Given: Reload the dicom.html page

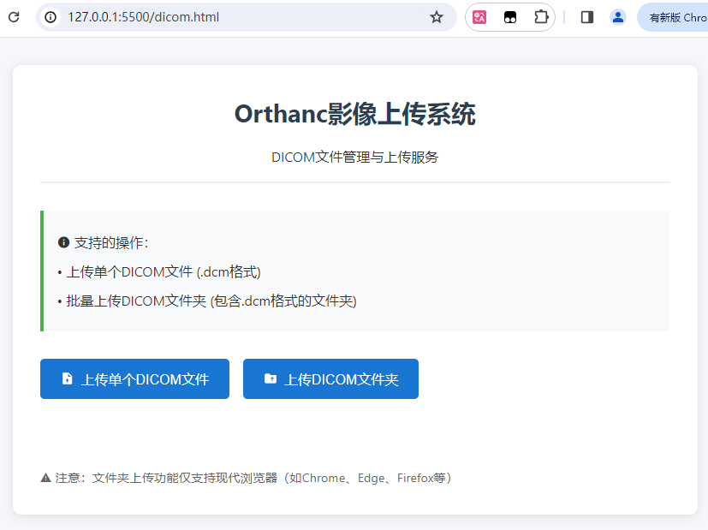Looking at the screenshot, I should tap(13, 16).
